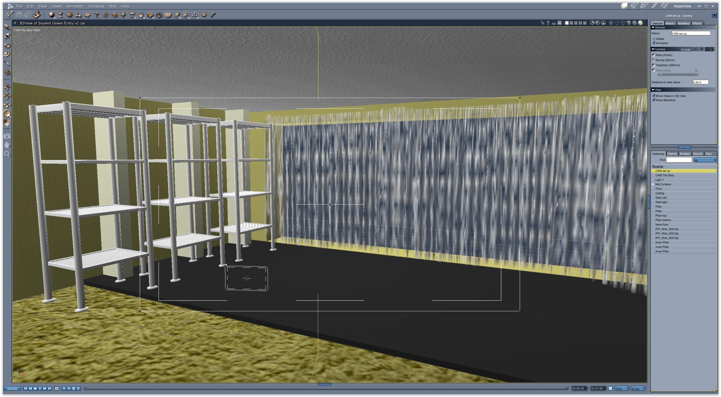Toggle the Visible checkbox
This screenshot has height=397, width=721.
pyautogui.click(x=654, y=39)
